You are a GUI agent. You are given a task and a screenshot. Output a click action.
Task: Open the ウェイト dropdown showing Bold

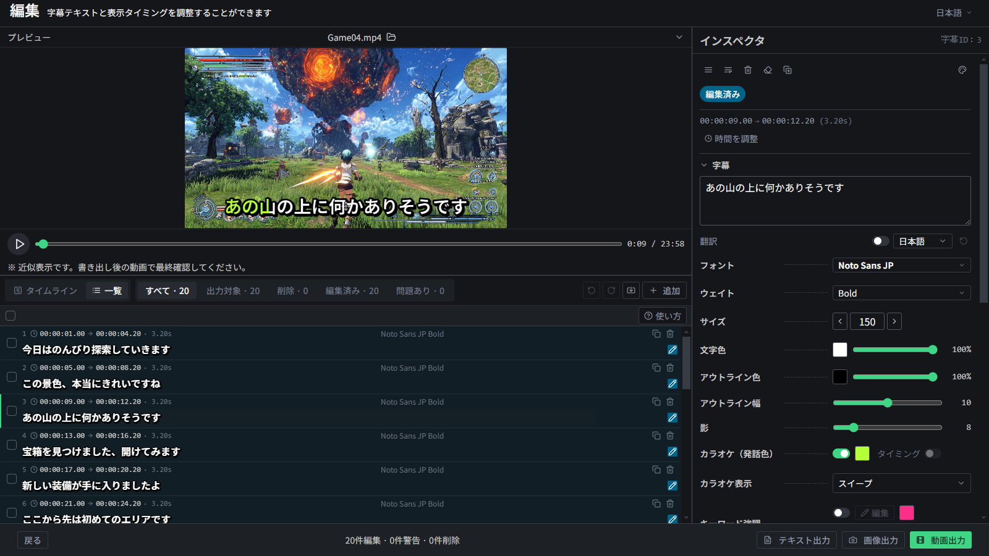pos(901,293)
